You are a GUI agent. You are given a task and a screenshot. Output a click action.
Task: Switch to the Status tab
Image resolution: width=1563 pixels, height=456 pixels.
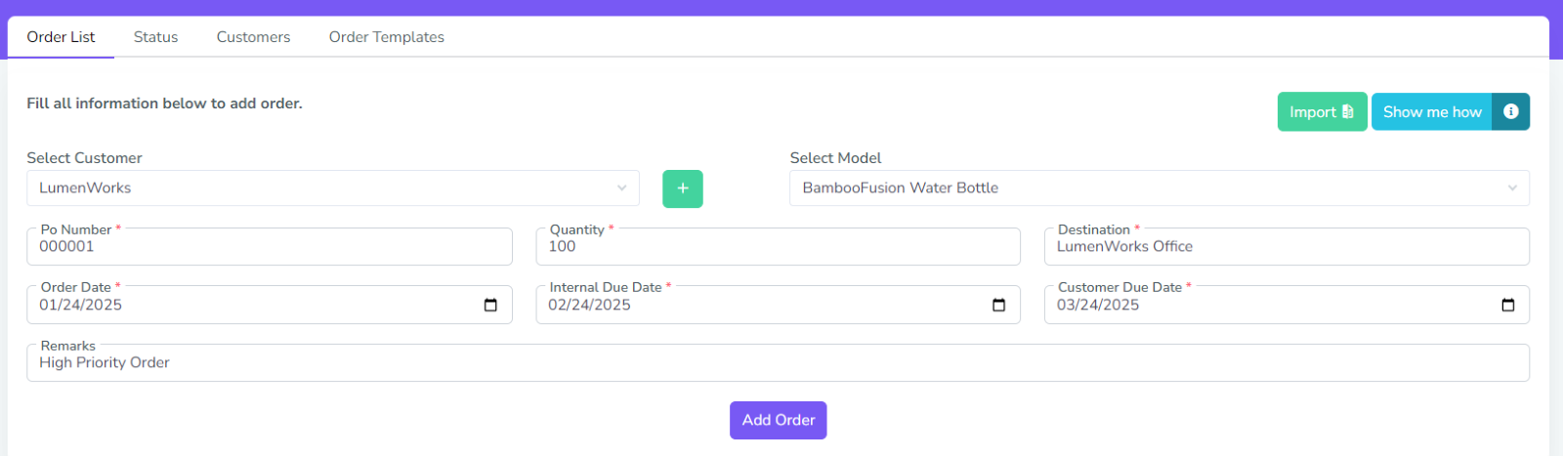pos(155,37)
